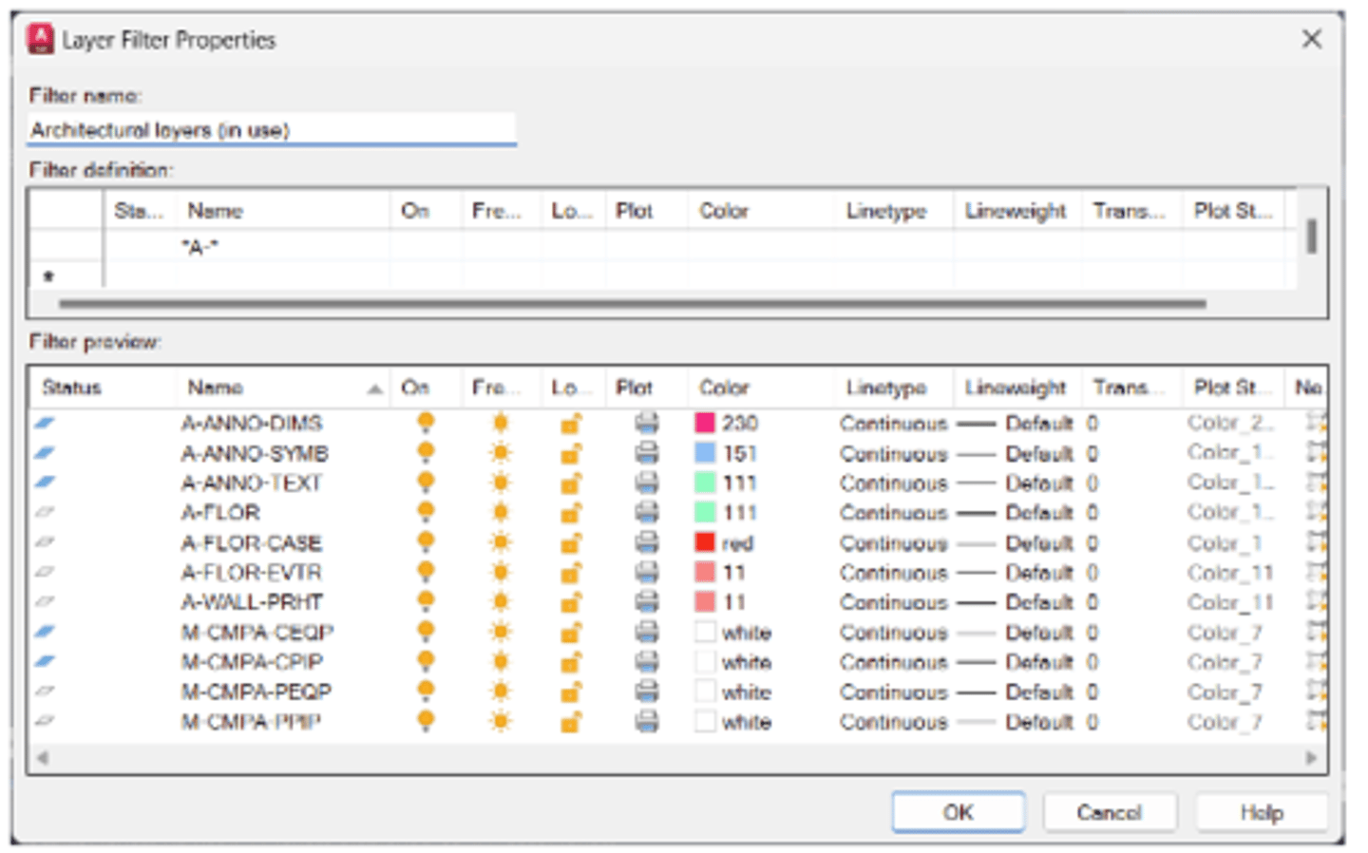Image resolution: width=1368 pixels, height=853 pixels.
Task: Click the right scroll arrow in filter preview
Action: [1312, 758]
